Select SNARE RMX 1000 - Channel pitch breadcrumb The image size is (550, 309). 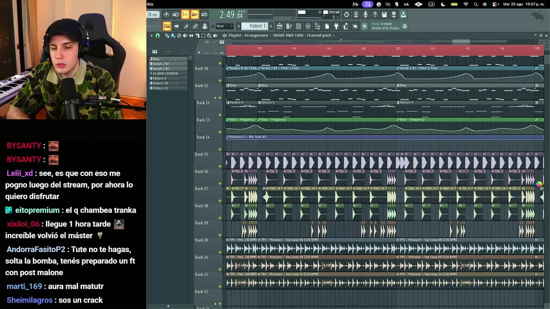302,36
